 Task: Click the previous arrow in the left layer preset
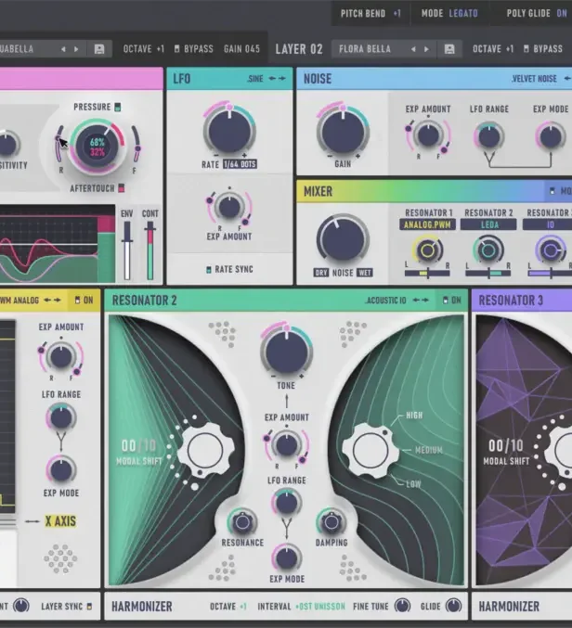pos(63,49)
